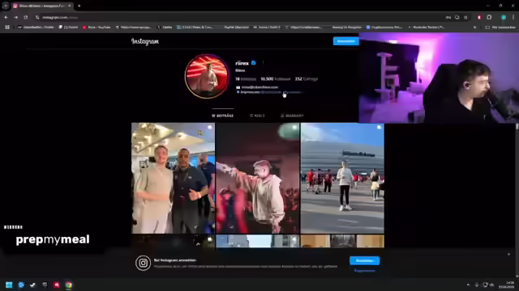Click the Registrieren link in bottom banner
519x291 pixels.
coord(364,271)
